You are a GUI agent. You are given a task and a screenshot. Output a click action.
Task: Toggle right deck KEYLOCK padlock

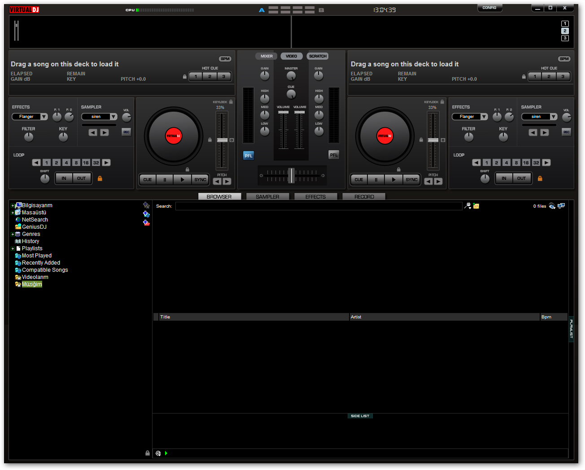[x=442, y=102]
